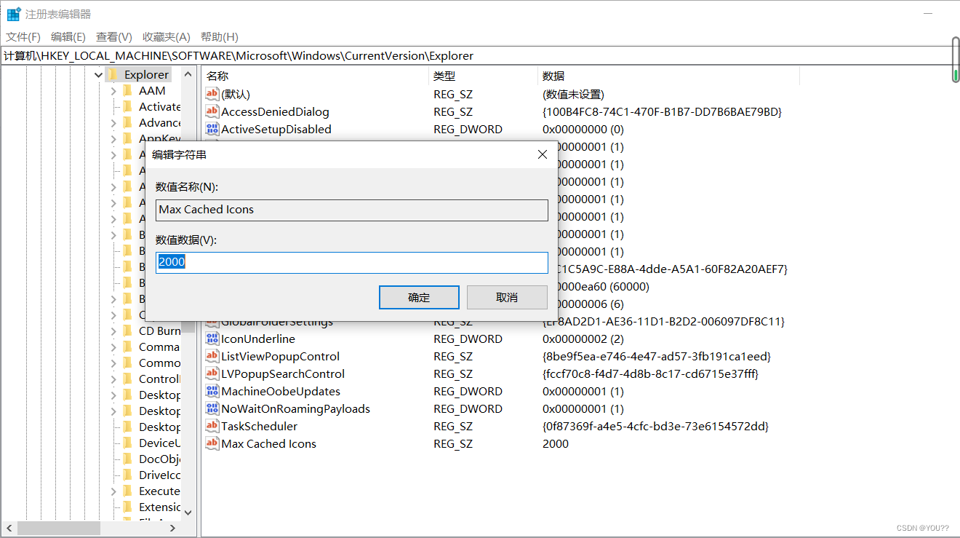Image resolution: width=960 pixels, height=538 pixels.
Task: Select the Advance folder icon
Action: pyautogui.click(x=127, y=122)
